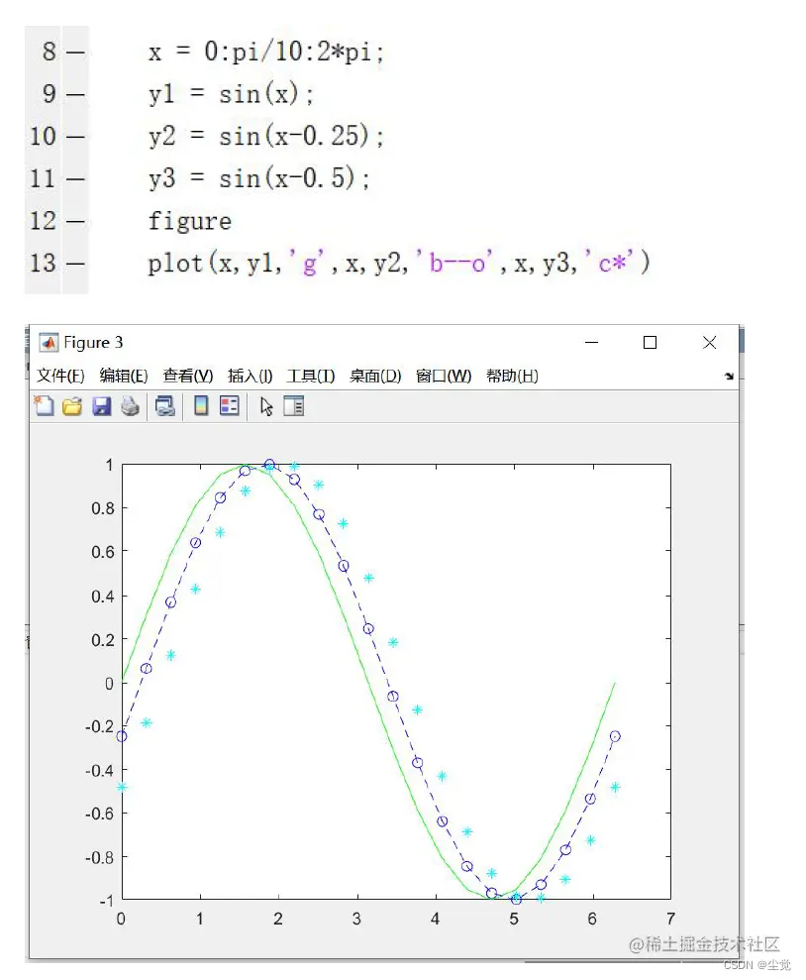Select the Edit Plot arrow tool
This screenshot has width=806, height=980.
point(266,406)
